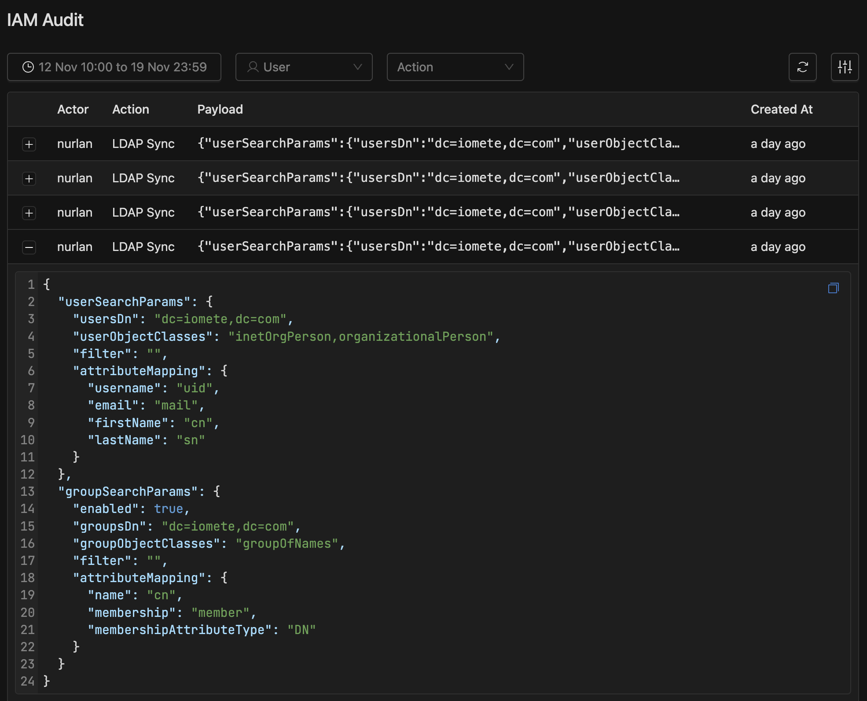Expand the third LDAP Sync row

[29, 213]
